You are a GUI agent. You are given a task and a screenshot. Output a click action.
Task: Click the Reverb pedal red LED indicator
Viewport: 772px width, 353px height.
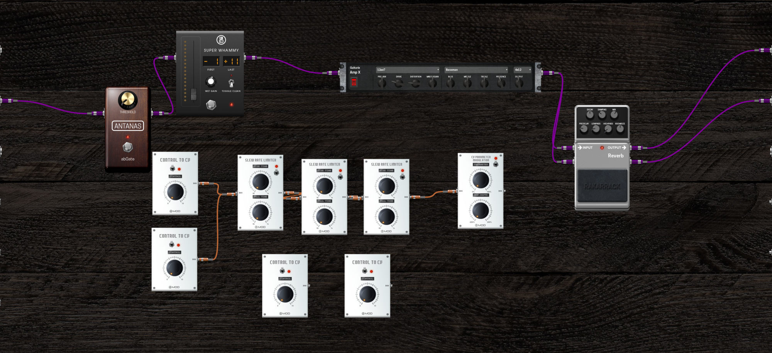(x=602, y=148)
